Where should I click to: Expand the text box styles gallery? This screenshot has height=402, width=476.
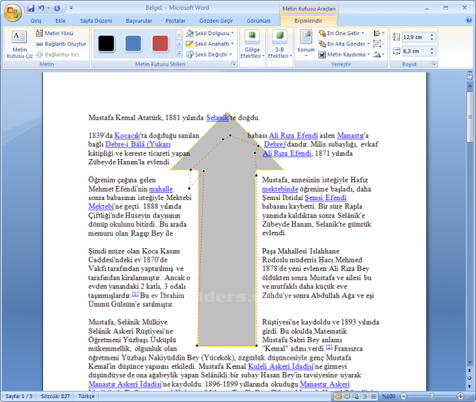(179, 54)
